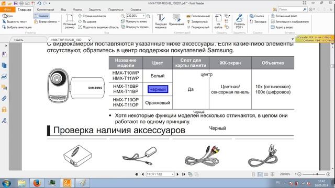The height and width of the screenshot is (188, 335).
Task: Open the Help (Справка) ribbon tab
Action: (136, 9)
